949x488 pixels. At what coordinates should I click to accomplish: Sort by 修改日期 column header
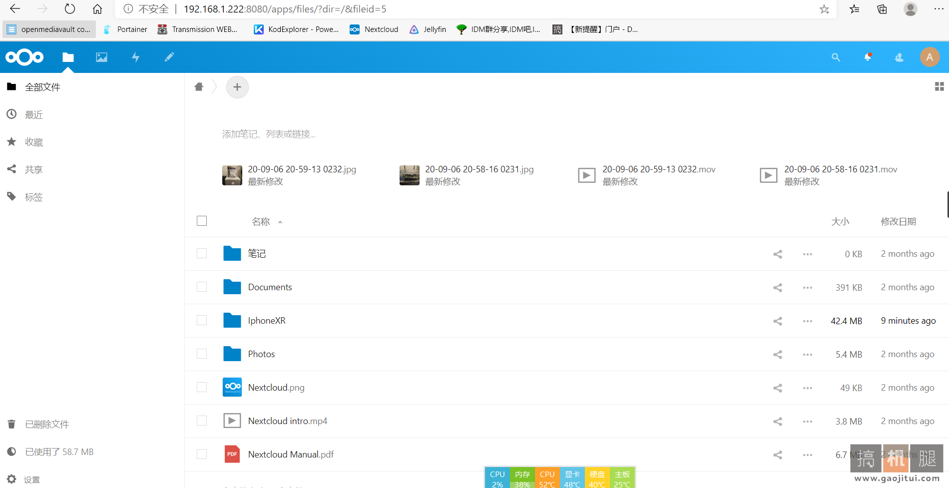point(898,221)
